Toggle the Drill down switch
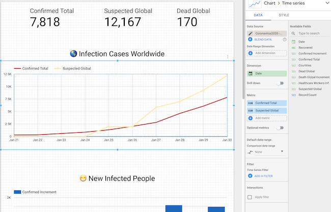The height and width of the screenshot is (212, 331). click(x=280, y=83)
